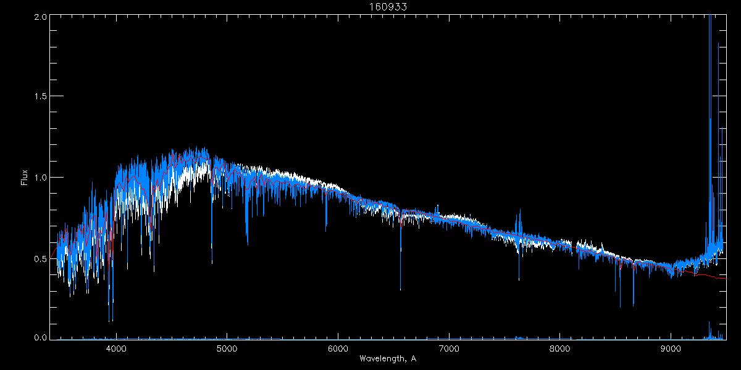Select the 5000 wavelength tick label

tap(227, 348)
